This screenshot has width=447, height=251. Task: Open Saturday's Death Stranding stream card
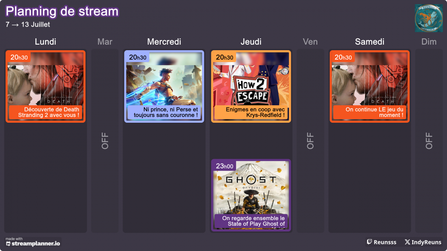click(370, 86)
